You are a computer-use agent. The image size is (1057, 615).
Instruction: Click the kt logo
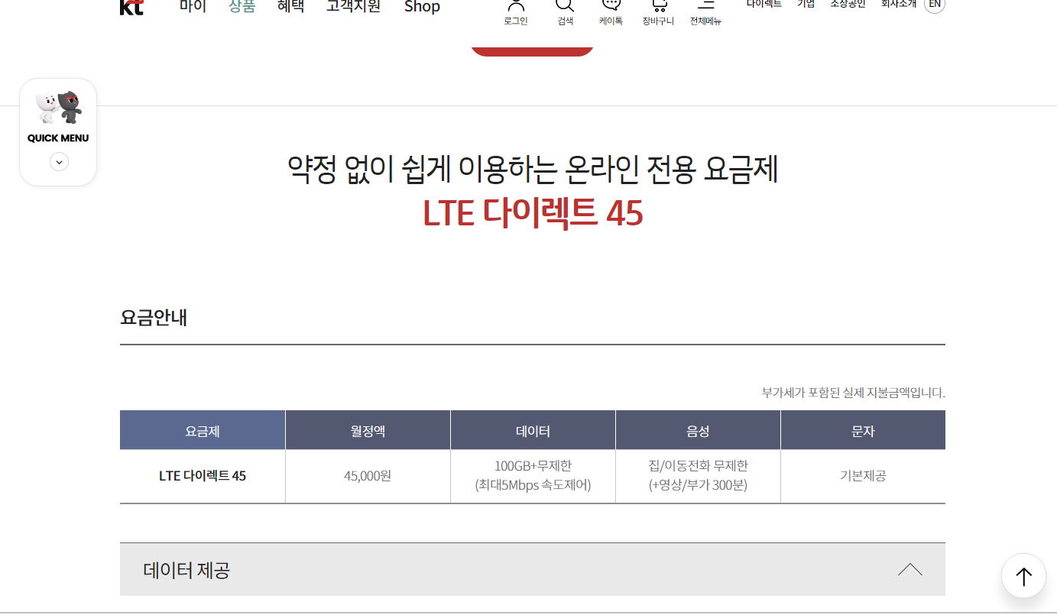(131, 7)
